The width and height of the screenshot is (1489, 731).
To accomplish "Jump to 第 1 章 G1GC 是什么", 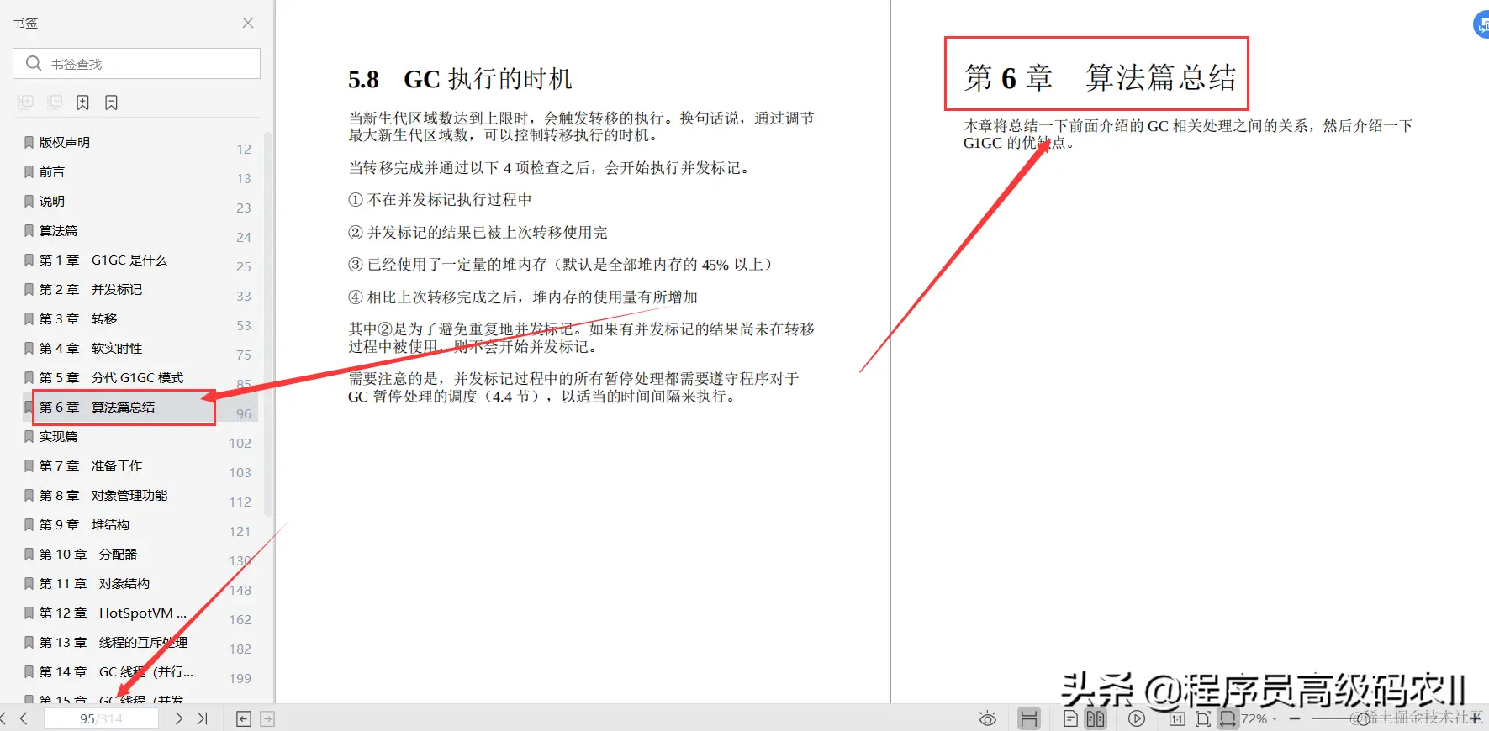I will 103,260.
